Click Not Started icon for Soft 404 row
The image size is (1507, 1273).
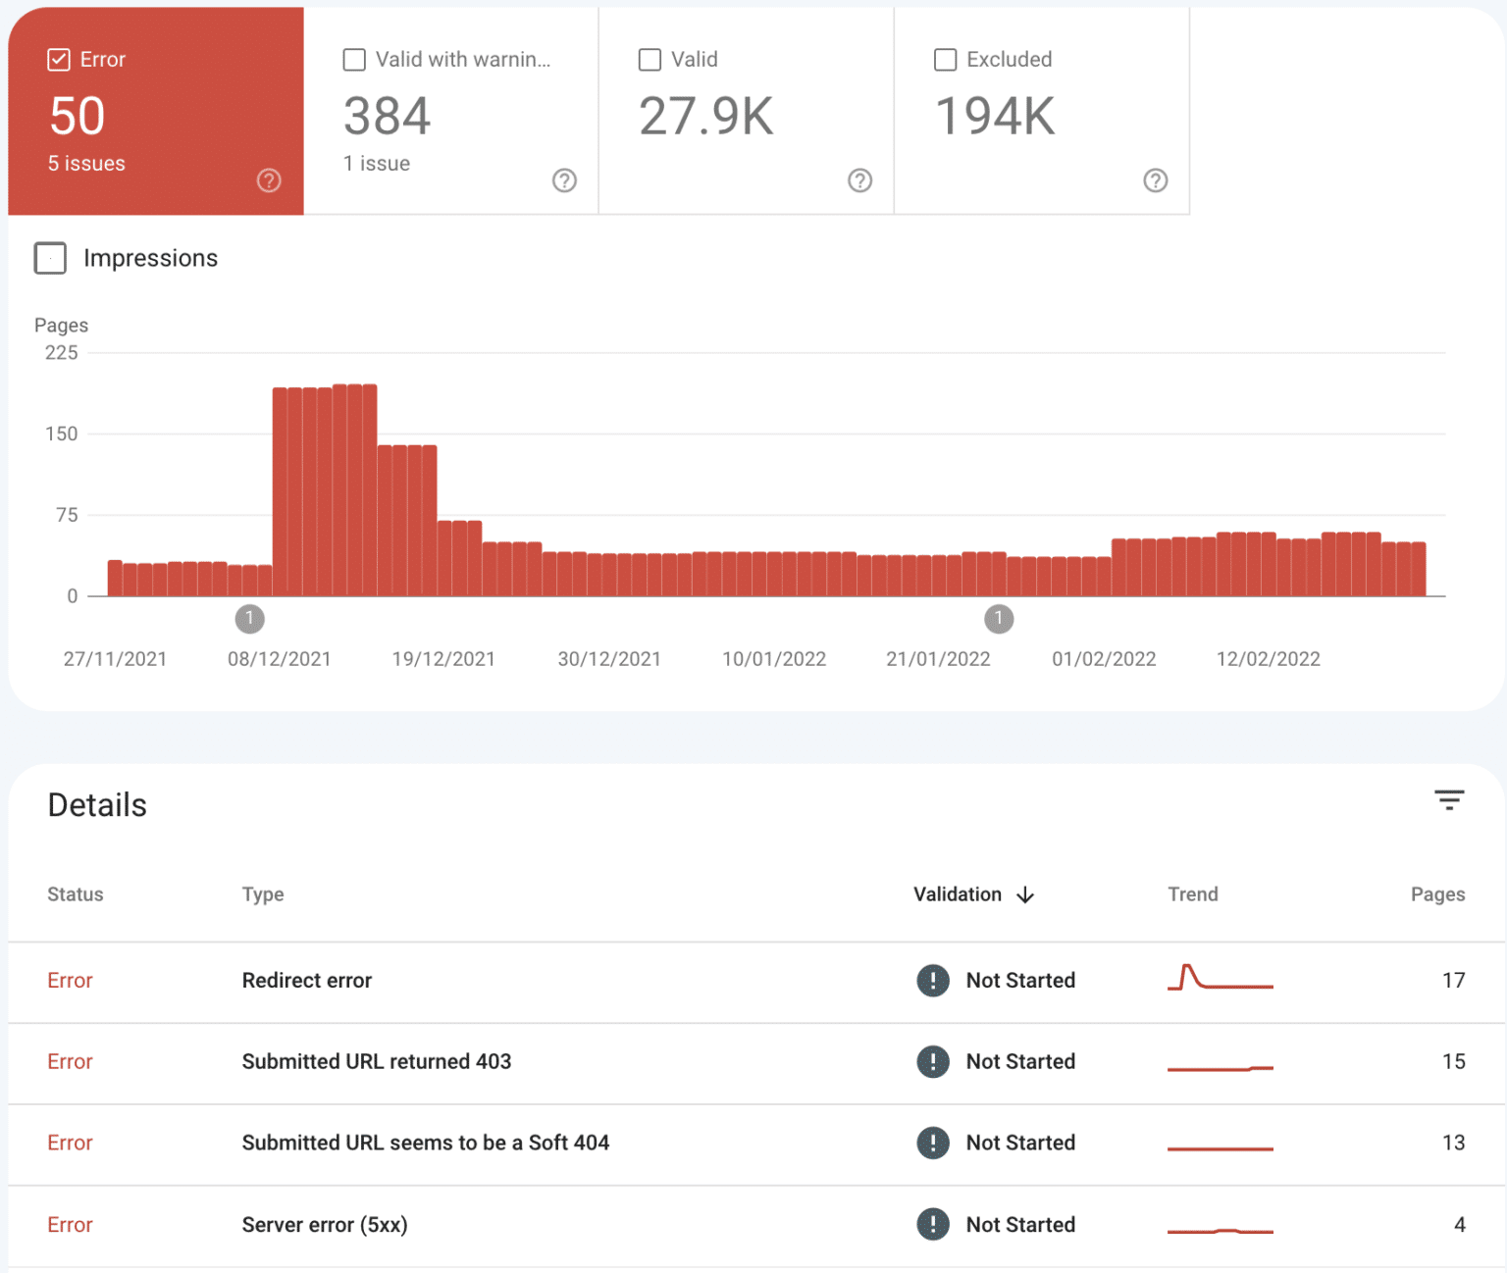(932, 1144)
